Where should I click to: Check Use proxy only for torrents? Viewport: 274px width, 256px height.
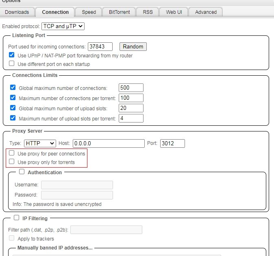[x=12, y=162]
